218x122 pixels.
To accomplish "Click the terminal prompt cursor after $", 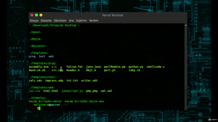I will point(40,108).
